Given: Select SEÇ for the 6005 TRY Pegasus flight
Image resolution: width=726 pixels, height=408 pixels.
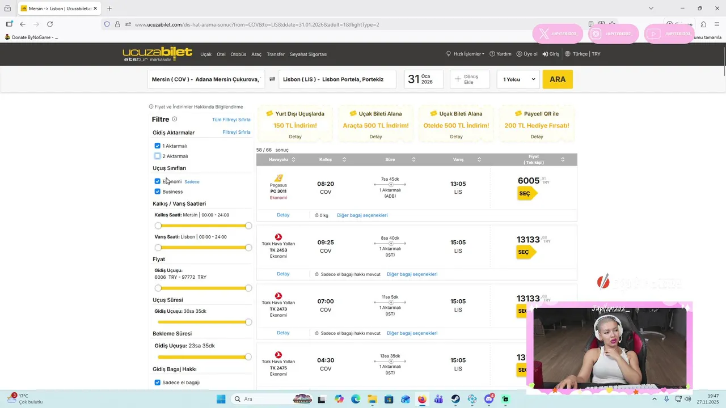Looking at the screenshot, I should [526, 194].
